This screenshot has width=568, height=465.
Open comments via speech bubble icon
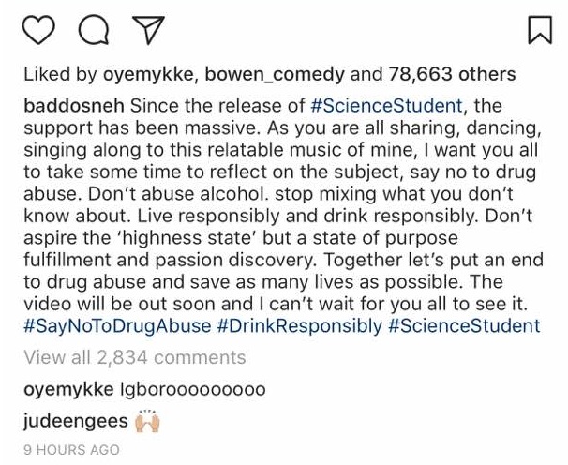(x=93, y=32)
